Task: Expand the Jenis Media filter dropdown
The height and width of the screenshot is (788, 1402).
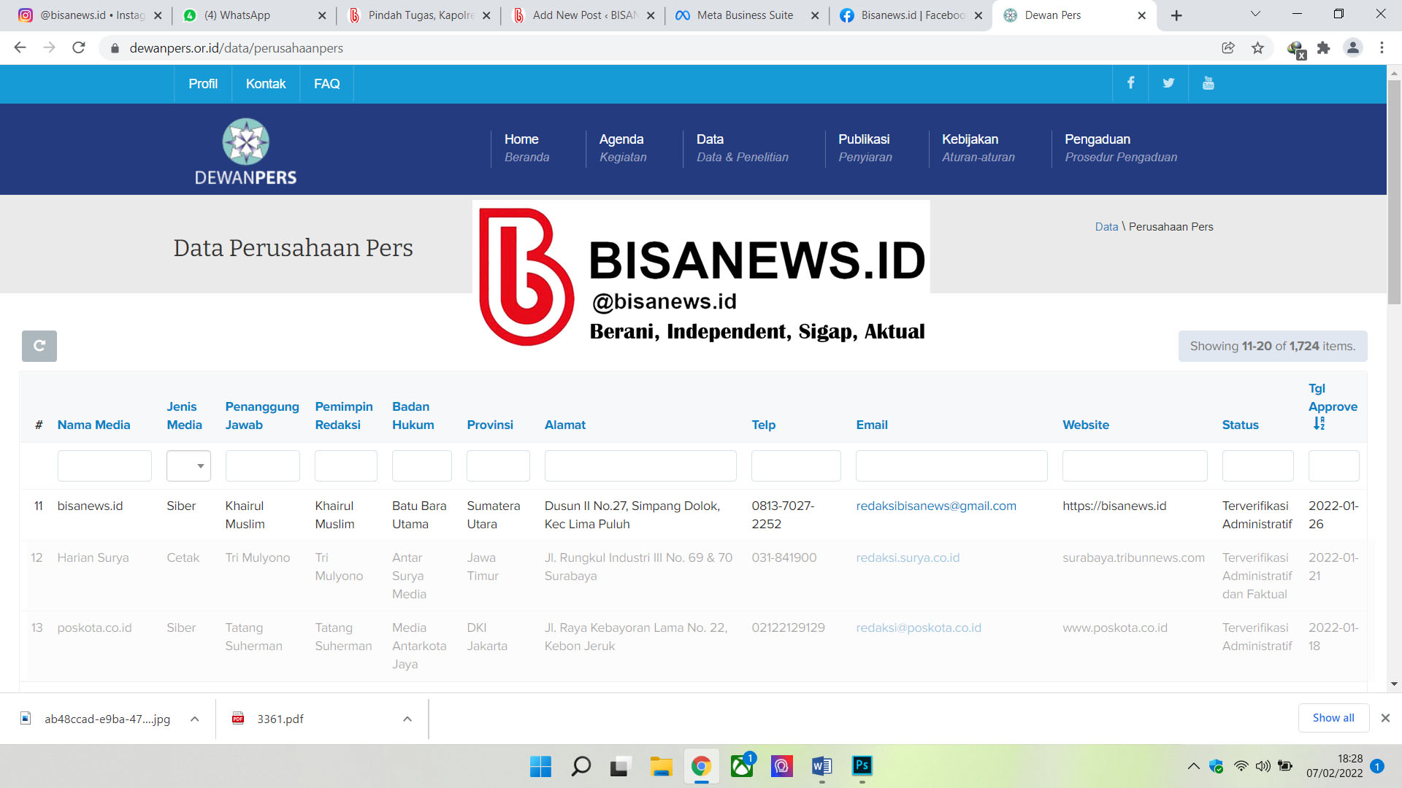Action: [x=188, y=466]
